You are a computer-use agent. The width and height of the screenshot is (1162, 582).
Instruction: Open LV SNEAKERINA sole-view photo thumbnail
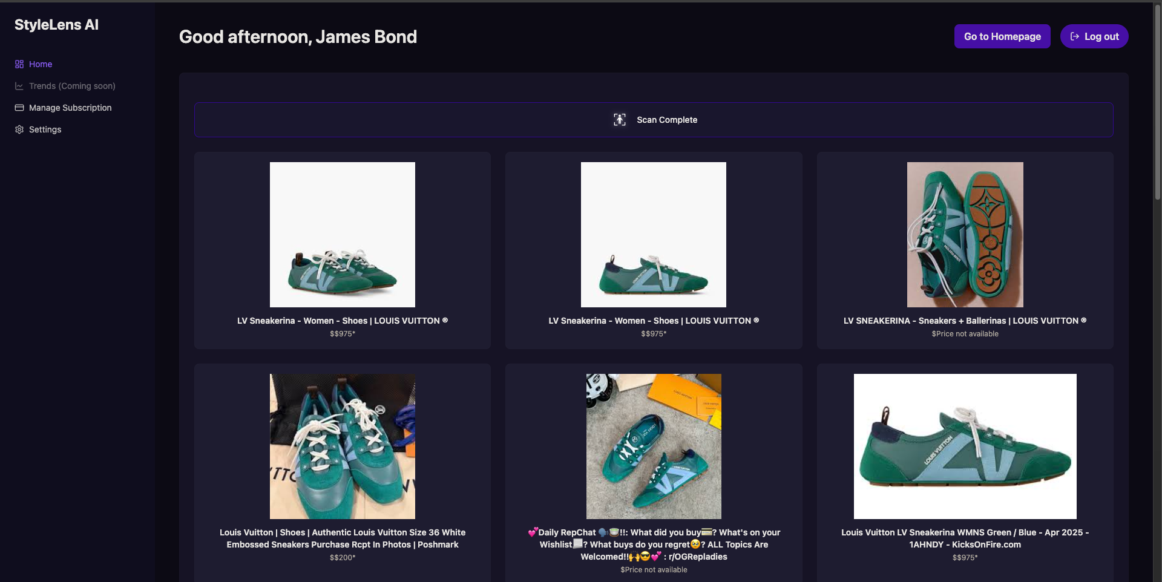click(x=965, y=235)
